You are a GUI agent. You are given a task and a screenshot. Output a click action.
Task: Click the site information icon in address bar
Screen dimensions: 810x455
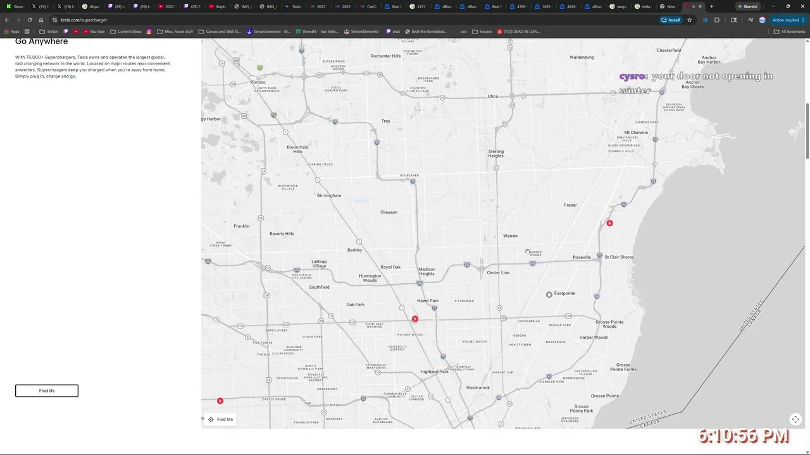pyautogui.click(x=55, y=20)
